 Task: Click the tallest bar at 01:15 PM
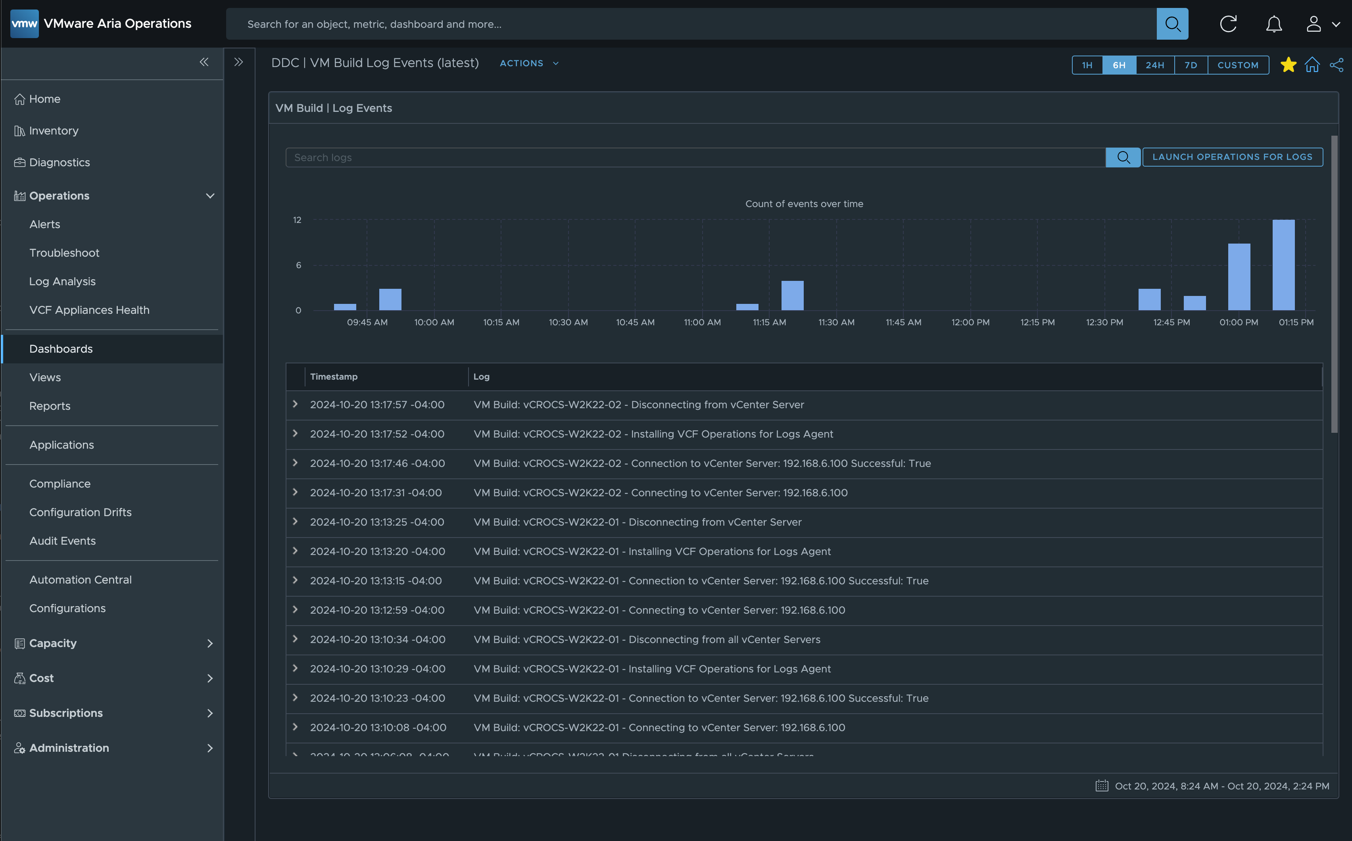pyautogui.click(x=1283, y=265)
